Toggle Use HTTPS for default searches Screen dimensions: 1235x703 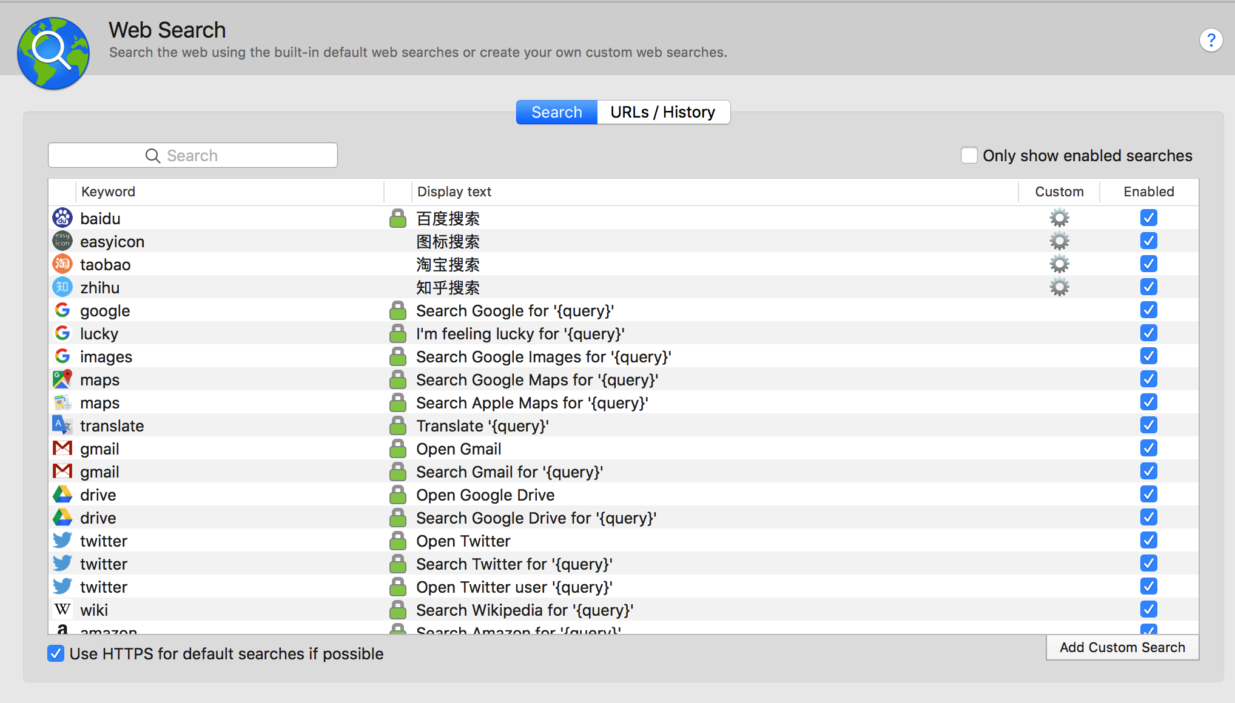coord(56,653)
